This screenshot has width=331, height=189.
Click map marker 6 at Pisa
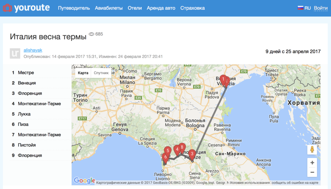(165, 157)
